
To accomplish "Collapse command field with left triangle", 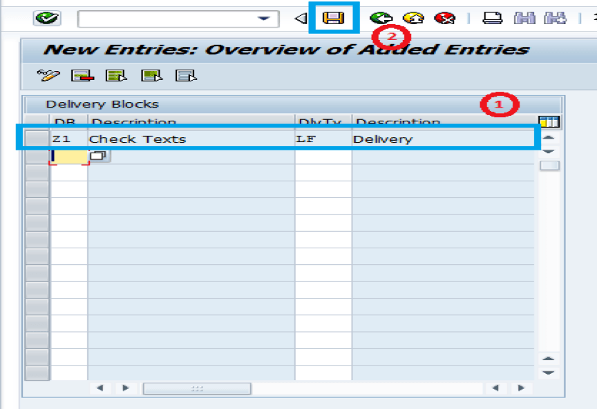I will (300, 19).
